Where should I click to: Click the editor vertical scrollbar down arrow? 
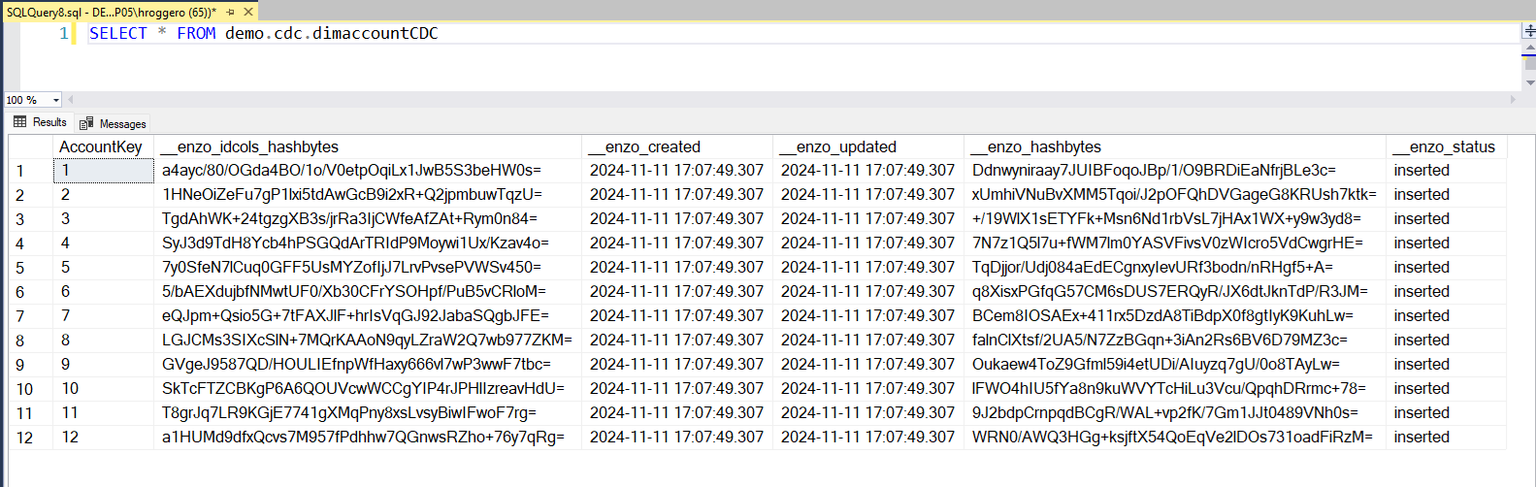coord(1528,83)
